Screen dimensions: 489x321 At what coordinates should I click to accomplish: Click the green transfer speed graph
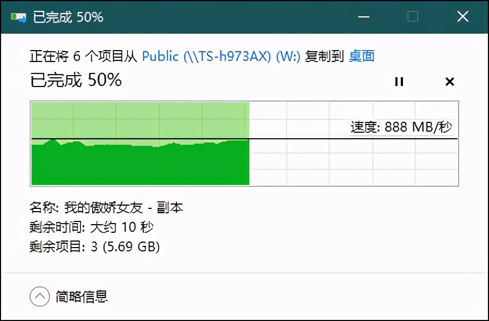coord(139,160)
